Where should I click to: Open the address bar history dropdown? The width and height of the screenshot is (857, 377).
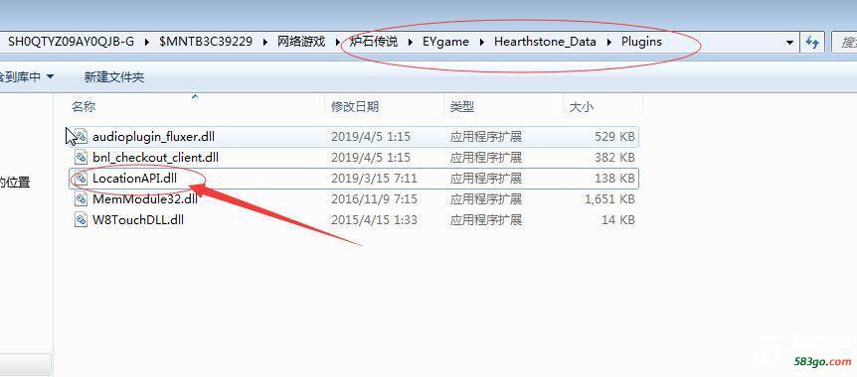coord(789,43)
